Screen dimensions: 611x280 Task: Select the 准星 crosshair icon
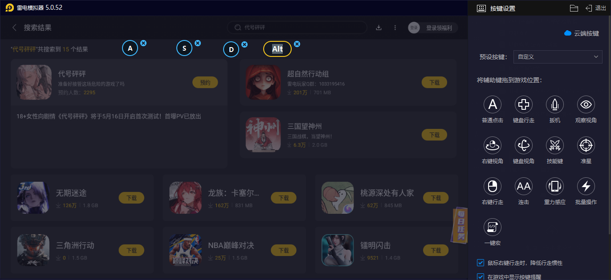(586, 145)
